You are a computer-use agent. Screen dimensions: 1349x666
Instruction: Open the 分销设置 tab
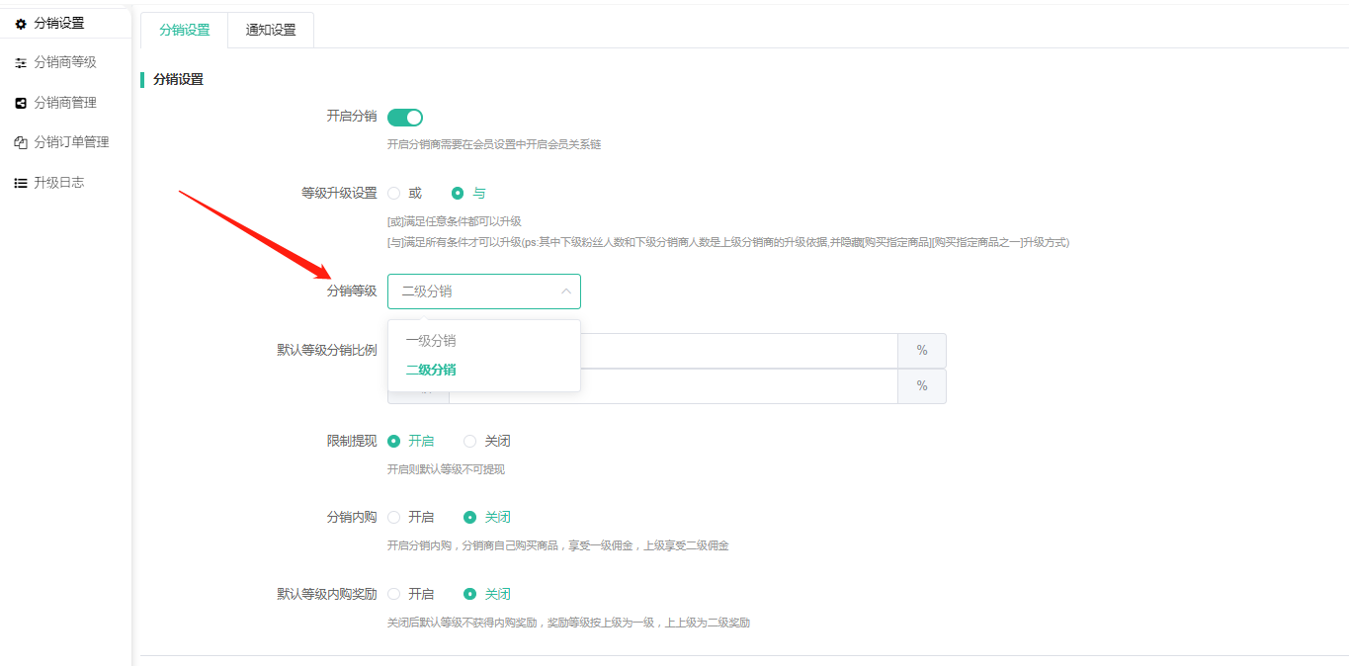185,30
